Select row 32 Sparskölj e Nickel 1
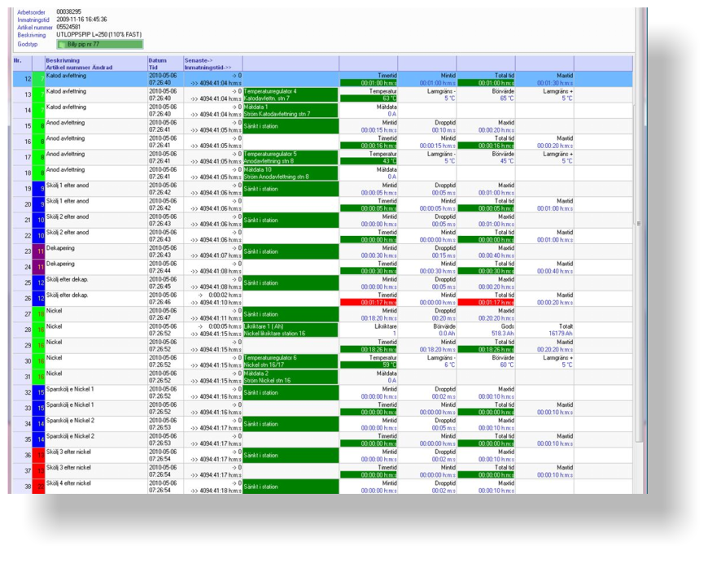 click(x=95, y=393)
